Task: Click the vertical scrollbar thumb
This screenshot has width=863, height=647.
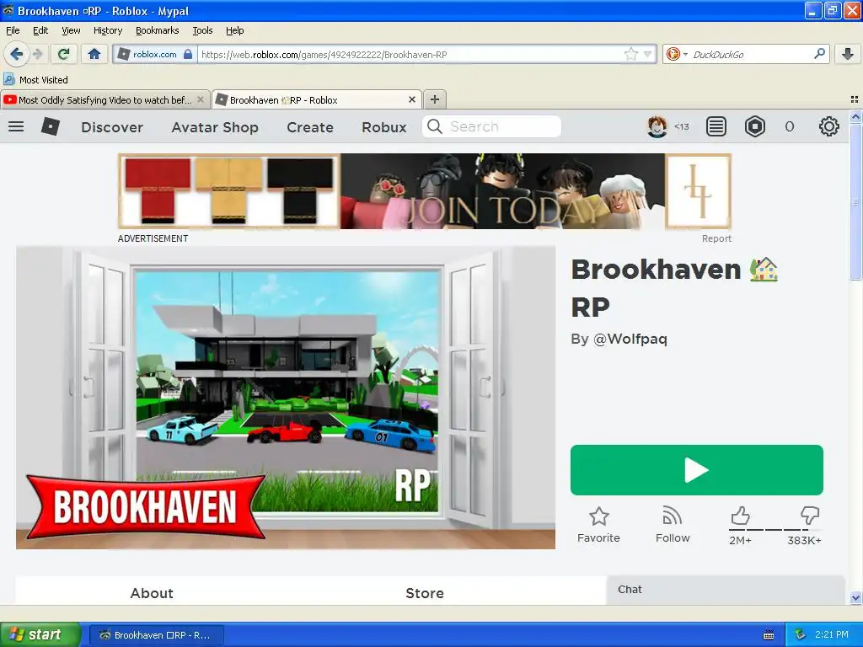Action: click(855, 201)
